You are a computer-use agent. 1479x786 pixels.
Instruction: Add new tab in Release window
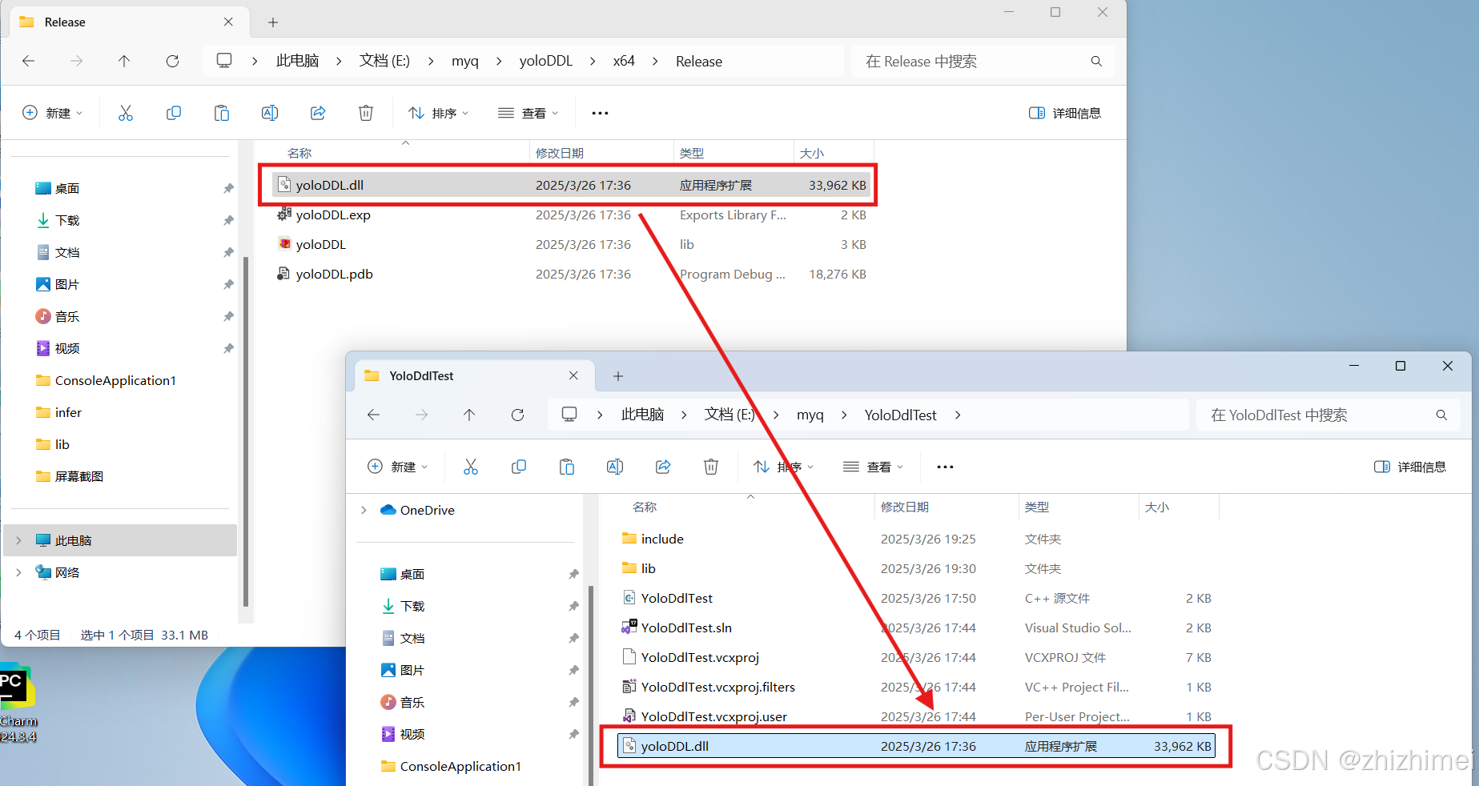(x=273, y=22)
